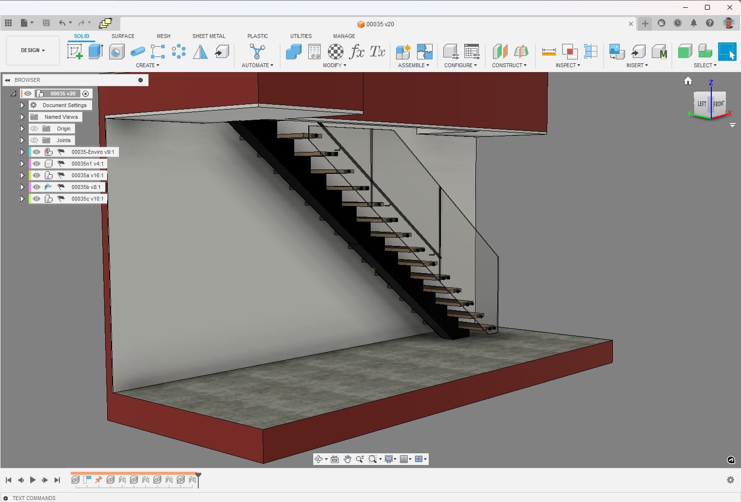Expand the Named Views folder

22,117
